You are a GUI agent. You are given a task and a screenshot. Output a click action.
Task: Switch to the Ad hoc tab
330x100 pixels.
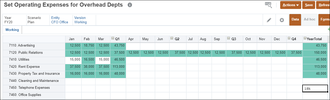click(309, 19)
